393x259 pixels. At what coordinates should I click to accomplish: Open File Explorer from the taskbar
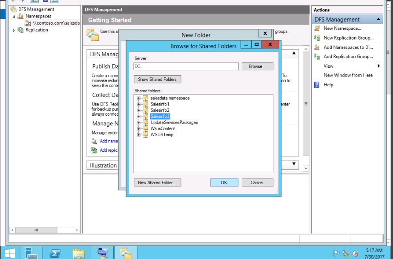pyautogui.click(x=78, y=253)
